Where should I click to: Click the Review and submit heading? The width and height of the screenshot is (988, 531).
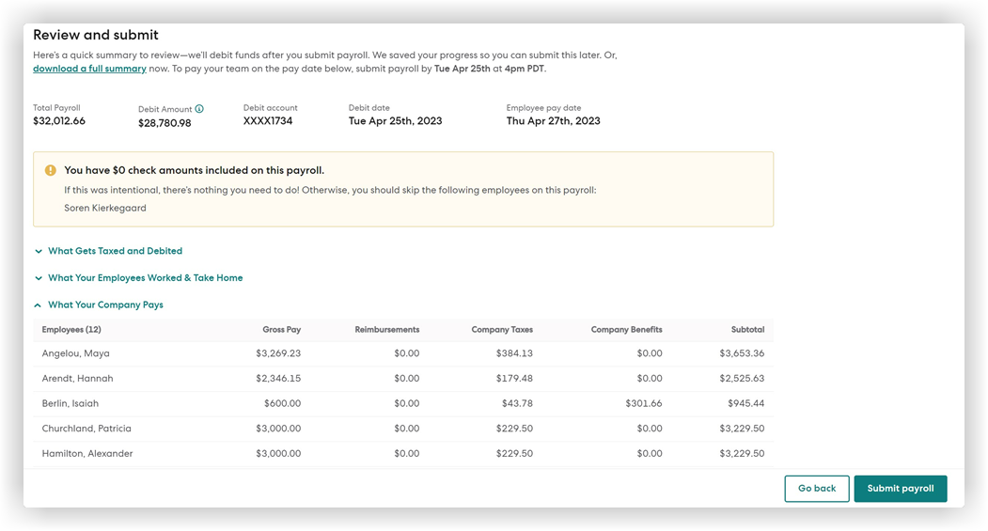96,35
